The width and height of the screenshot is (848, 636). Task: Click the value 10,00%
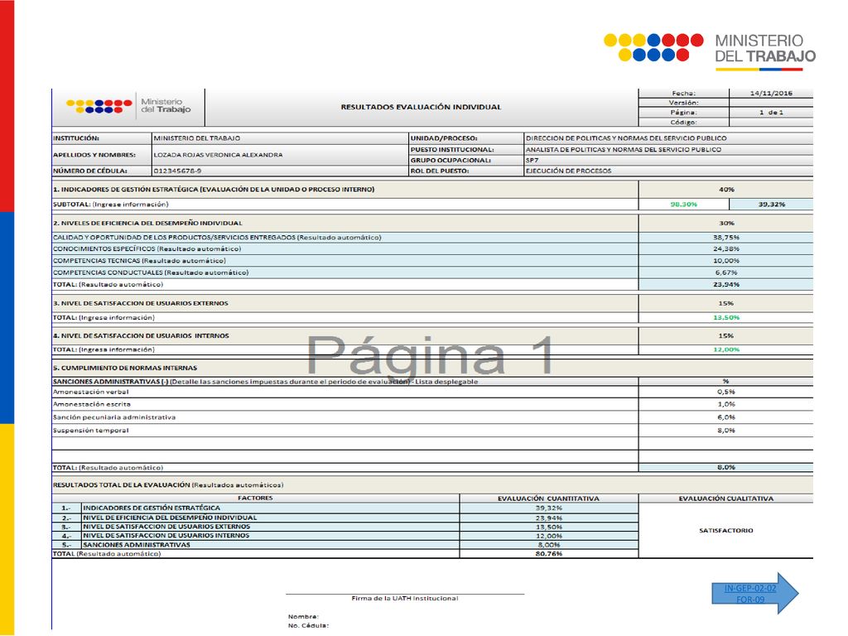pos(725,261)
